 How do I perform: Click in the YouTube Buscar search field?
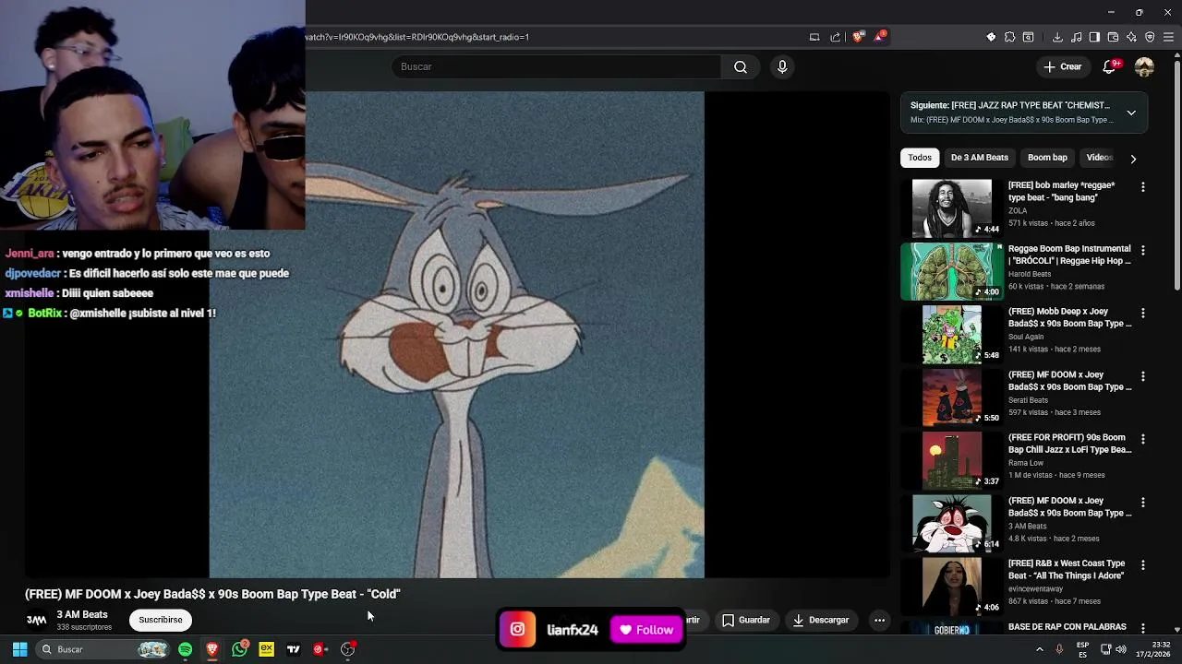pos(556,66)
